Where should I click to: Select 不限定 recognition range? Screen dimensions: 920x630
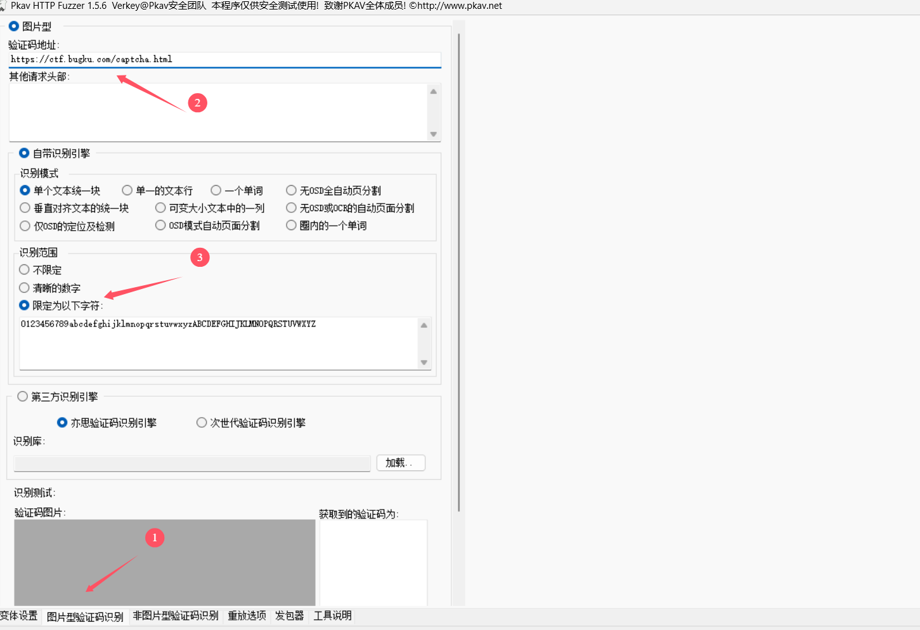point(25,270)
